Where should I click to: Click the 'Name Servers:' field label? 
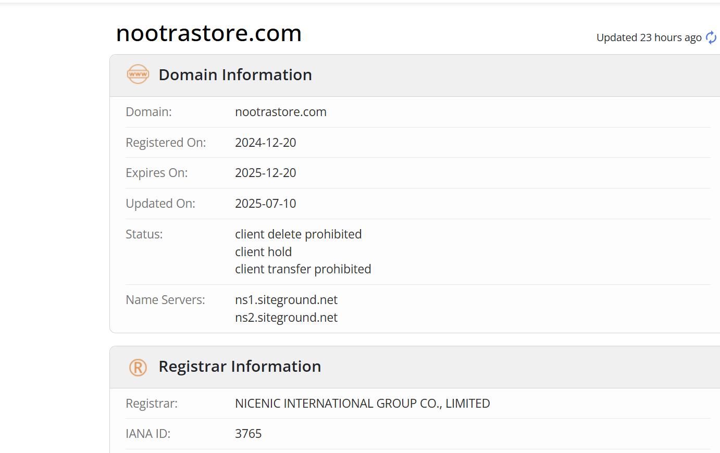165,300
